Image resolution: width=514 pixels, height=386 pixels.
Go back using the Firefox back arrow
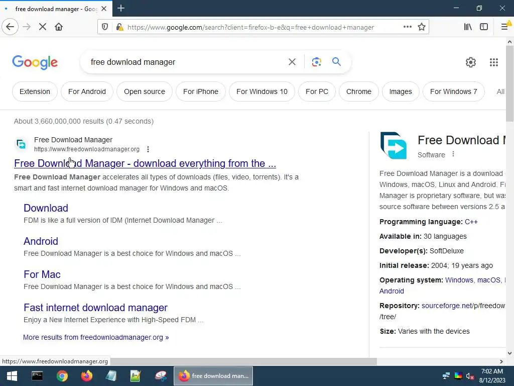(x=10, y=27)
